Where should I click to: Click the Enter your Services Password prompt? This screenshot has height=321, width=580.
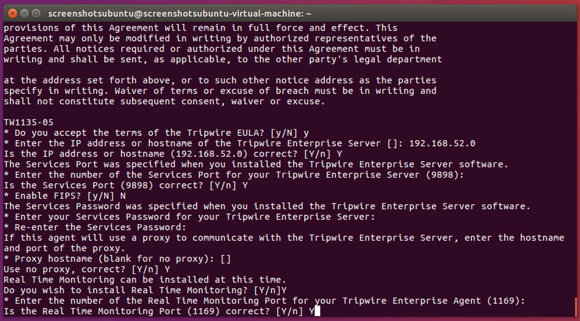pos(189,217)
